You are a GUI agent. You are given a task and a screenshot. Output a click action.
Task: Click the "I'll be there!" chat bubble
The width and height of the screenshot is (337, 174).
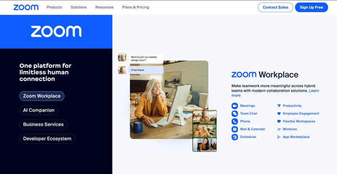[146, 70]
